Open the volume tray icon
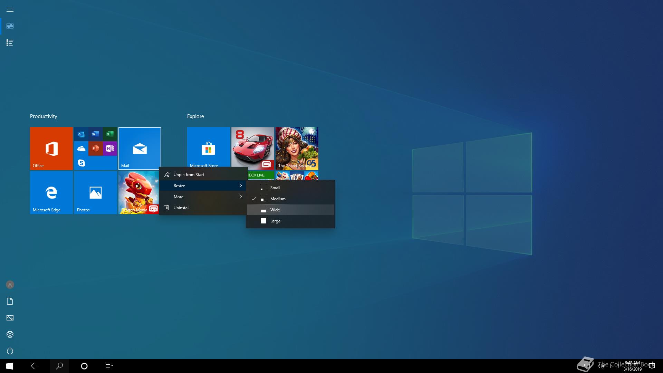The width and height of the screenshot is (663, 373). tap(601, 366)
